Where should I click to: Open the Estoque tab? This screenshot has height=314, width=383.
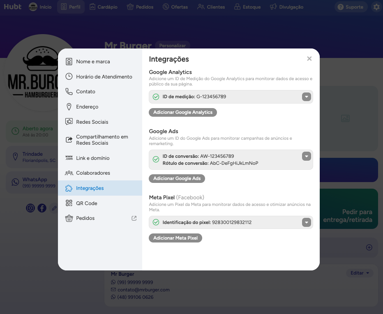[x=247, y=7]
